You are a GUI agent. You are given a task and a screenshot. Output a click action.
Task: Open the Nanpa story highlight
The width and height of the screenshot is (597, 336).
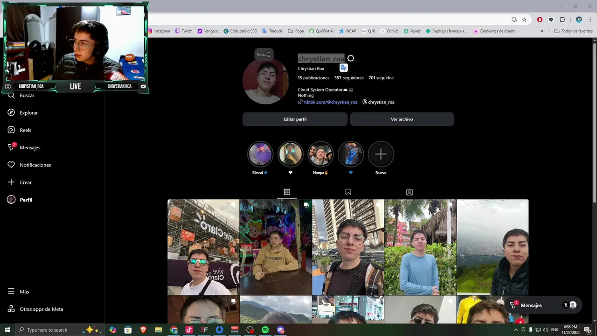[320, 154]
